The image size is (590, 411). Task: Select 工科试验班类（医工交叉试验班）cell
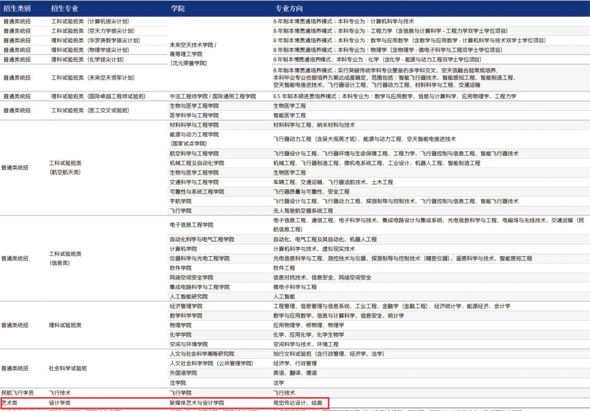tap(90, 110)
